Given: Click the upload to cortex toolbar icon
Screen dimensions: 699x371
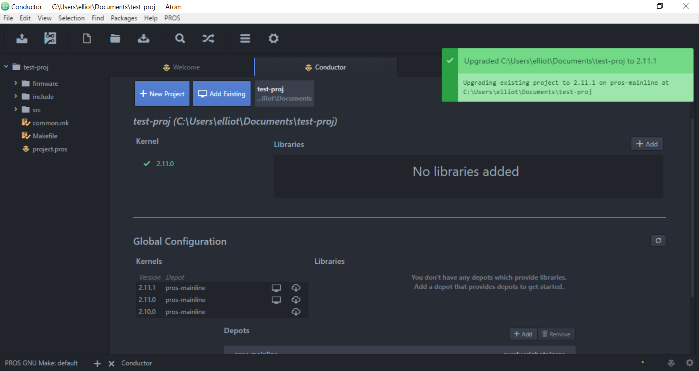Looking at the screenshot, I should click(x=22, y=39).
